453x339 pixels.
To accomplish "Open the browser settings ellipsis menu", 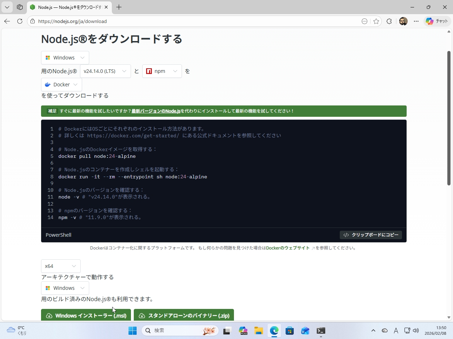I will point(416,21).
